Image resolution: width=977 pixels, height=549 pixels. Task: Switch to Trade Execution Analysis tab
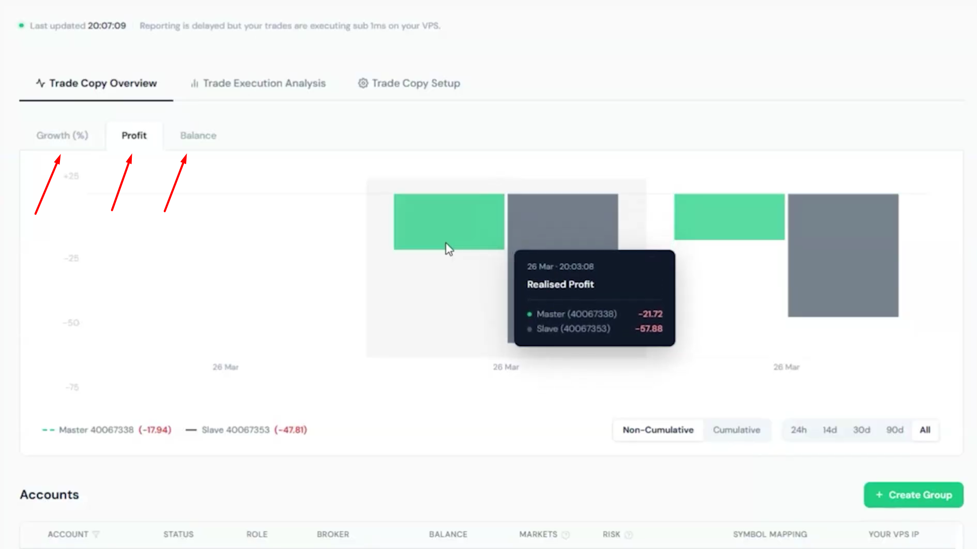coord(258,83)
